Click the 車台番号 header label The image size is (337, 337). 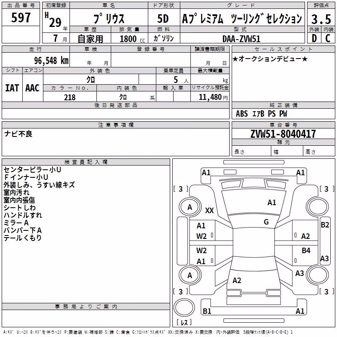(x=283, y=125)
